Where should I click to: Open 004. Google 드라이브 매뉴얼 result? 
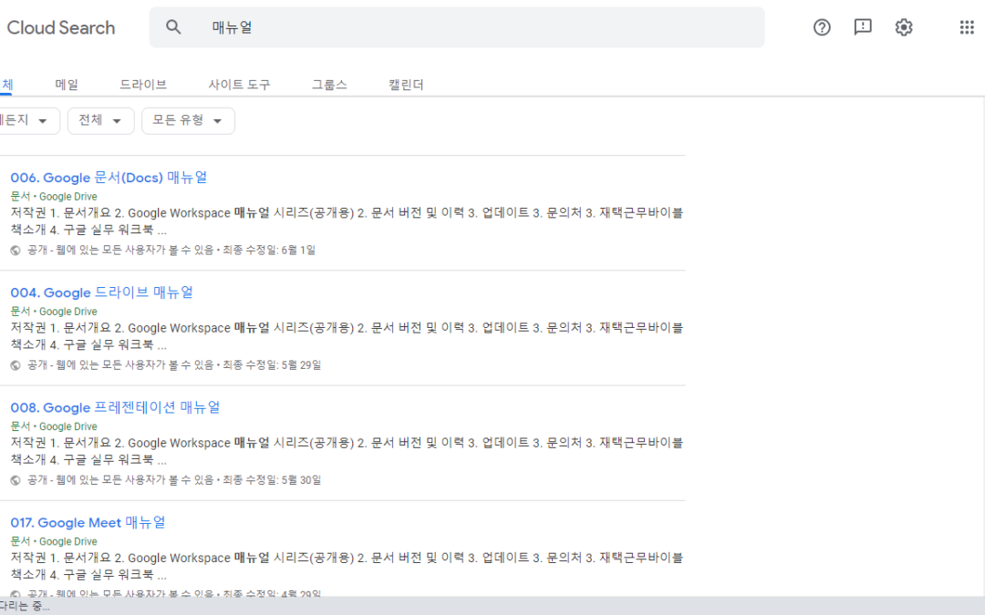click(x=102, y=292)
